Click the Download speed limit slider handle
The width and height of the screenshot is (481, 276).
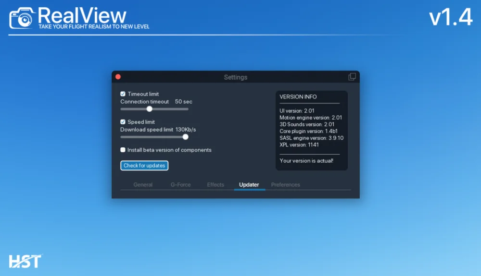pos(185,137)
